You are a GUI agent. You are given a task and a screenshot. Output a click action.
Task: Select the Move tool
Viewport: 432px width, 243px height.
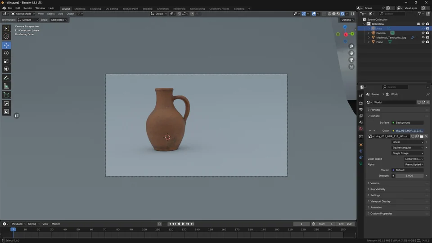click(6, 45)
